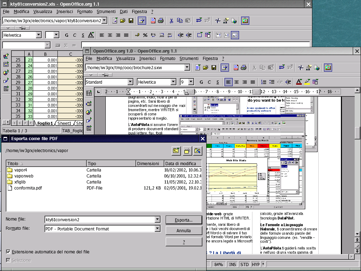Toggle HYP hyperlink mode in status bar
The width and height of the screenshot is (361, 271).
click(256, 264)
